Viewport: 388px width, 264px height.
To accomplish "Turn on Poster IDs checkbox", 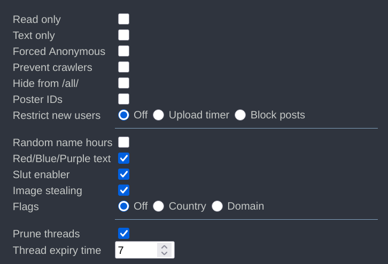I will (123, 99).
